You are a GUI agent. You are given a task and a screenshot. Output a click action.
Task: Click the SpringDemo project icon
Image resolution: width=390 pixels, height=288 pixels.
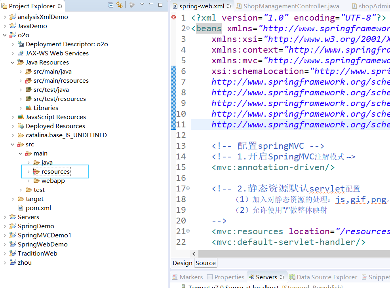[12, 226]
